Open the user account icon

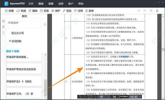[x=157, y=11]
